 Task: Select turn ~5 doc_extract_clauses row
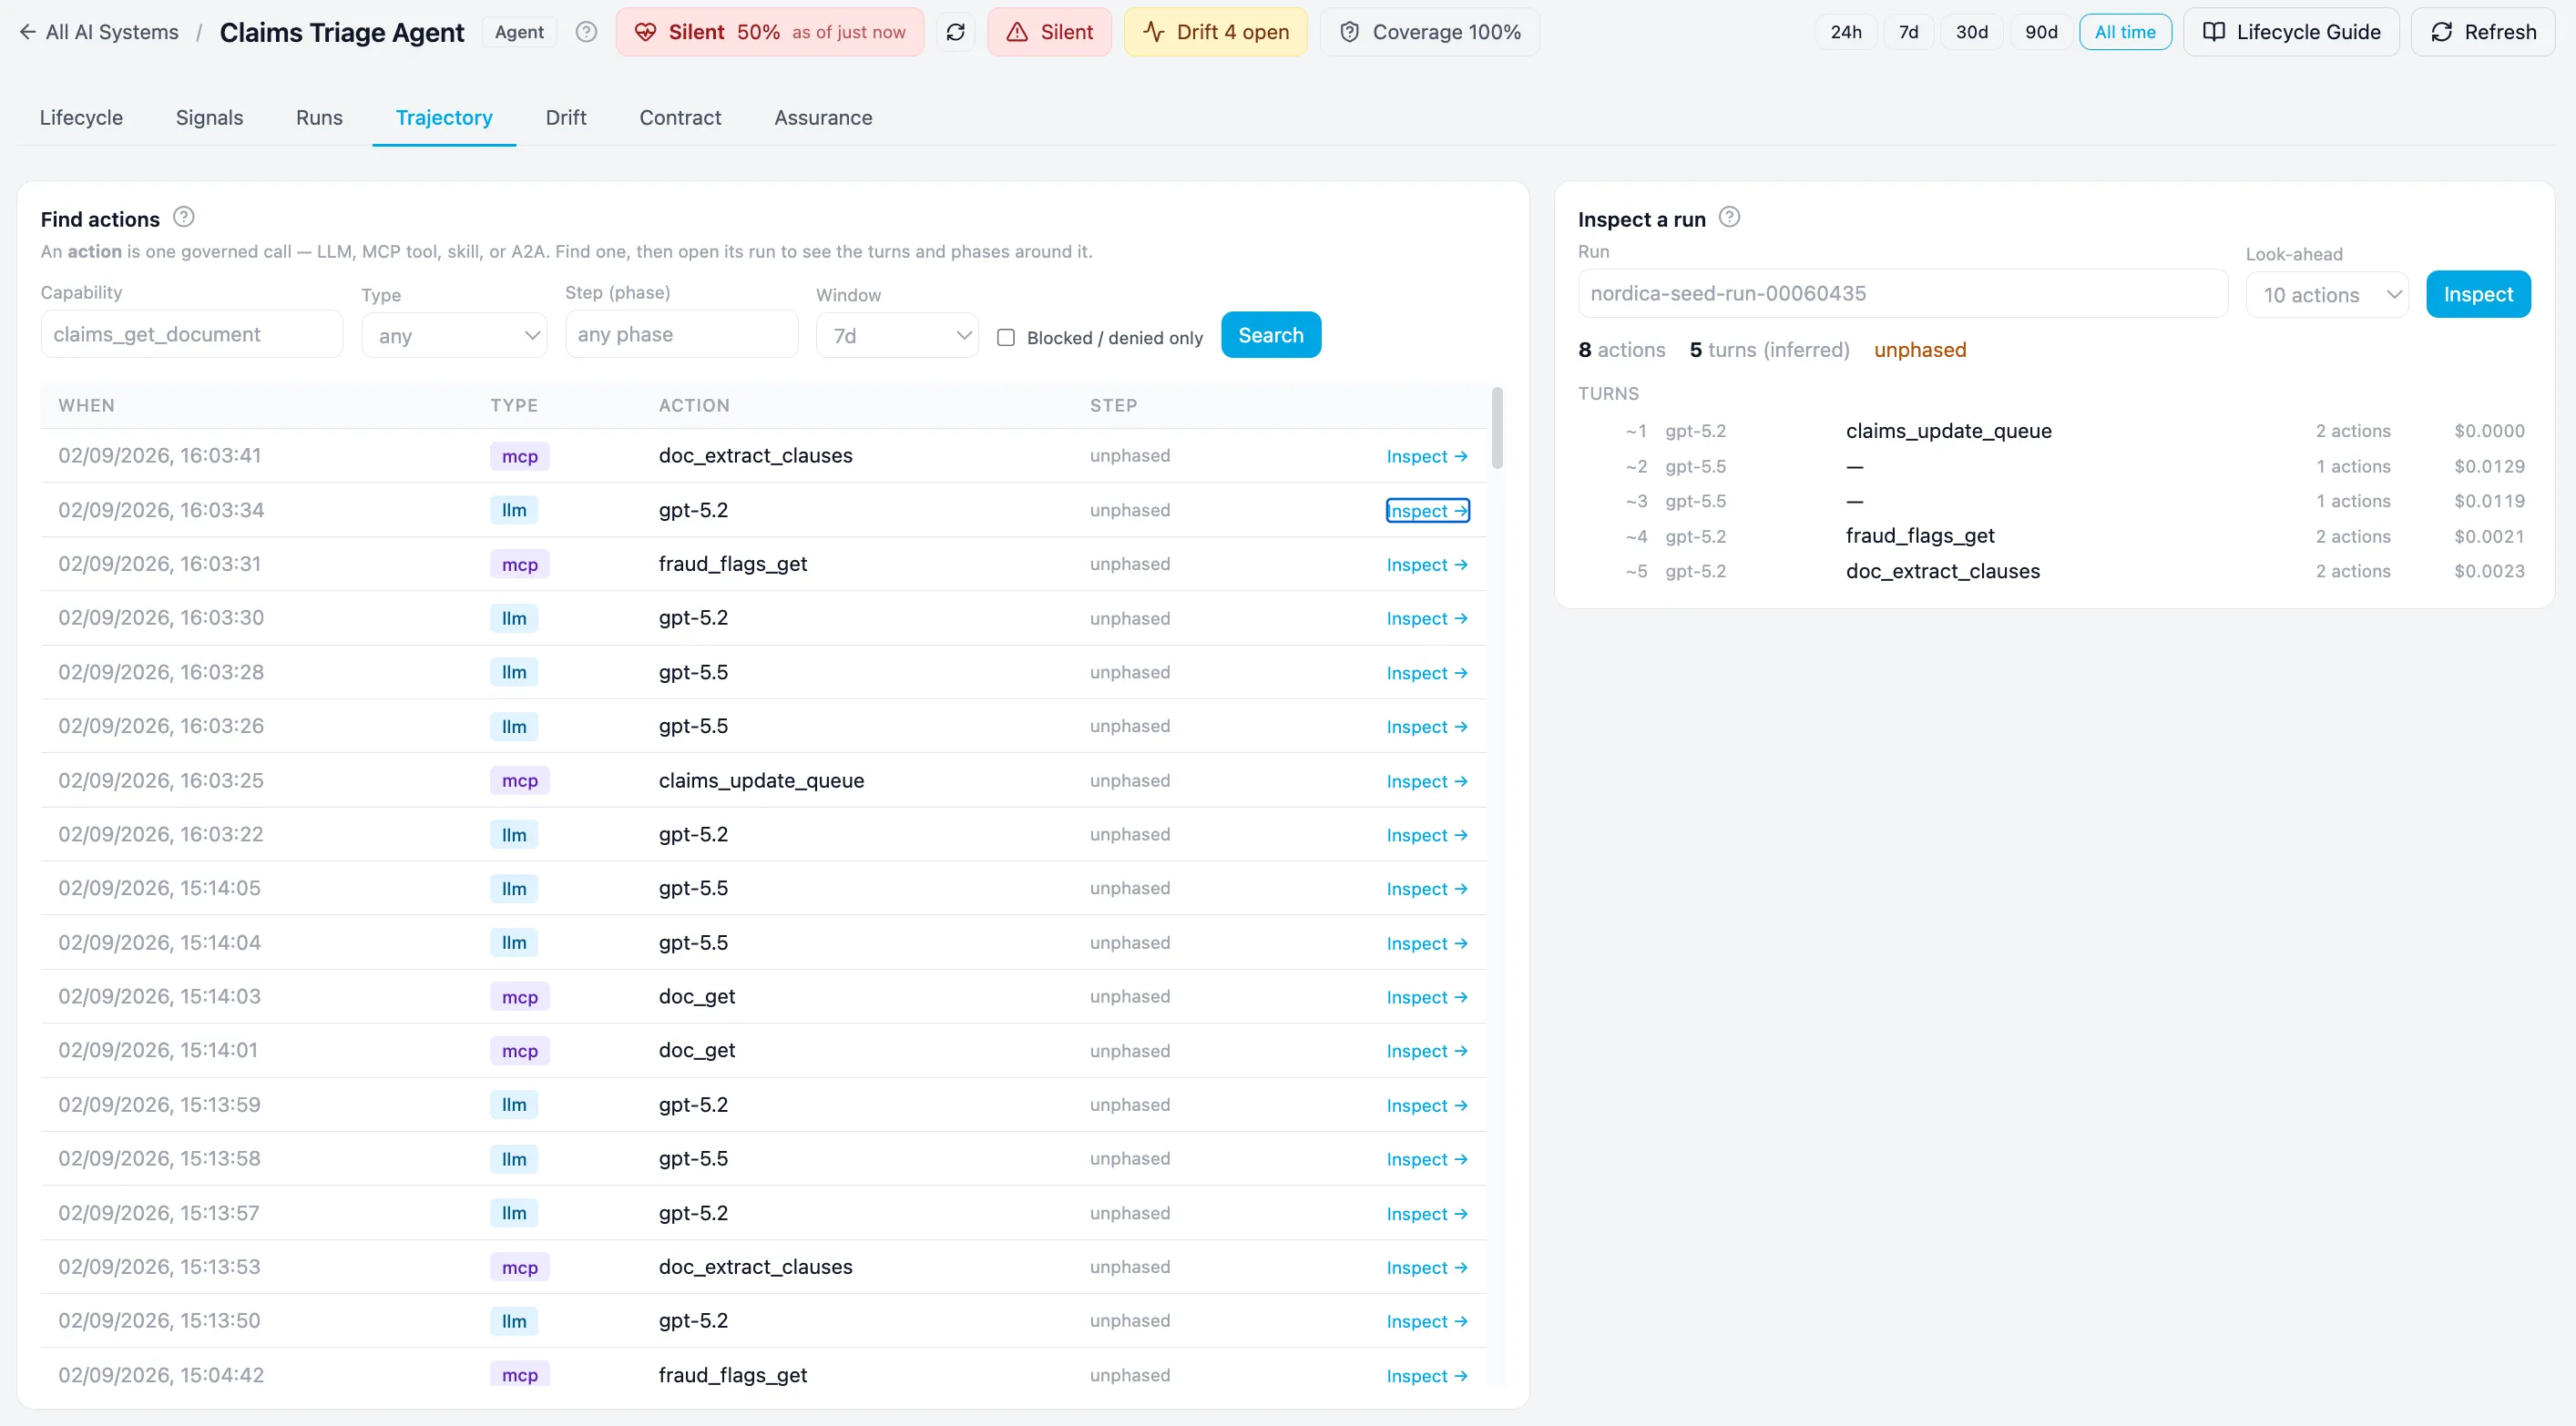(2054, 571)
